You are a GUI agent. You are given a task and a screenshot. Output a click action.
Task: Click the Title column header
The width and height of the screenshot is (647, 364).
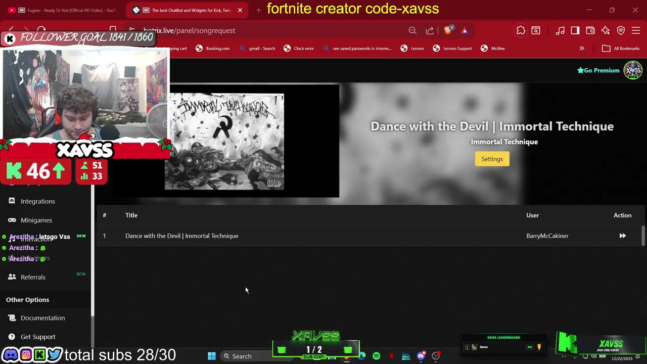pos(131,215)
